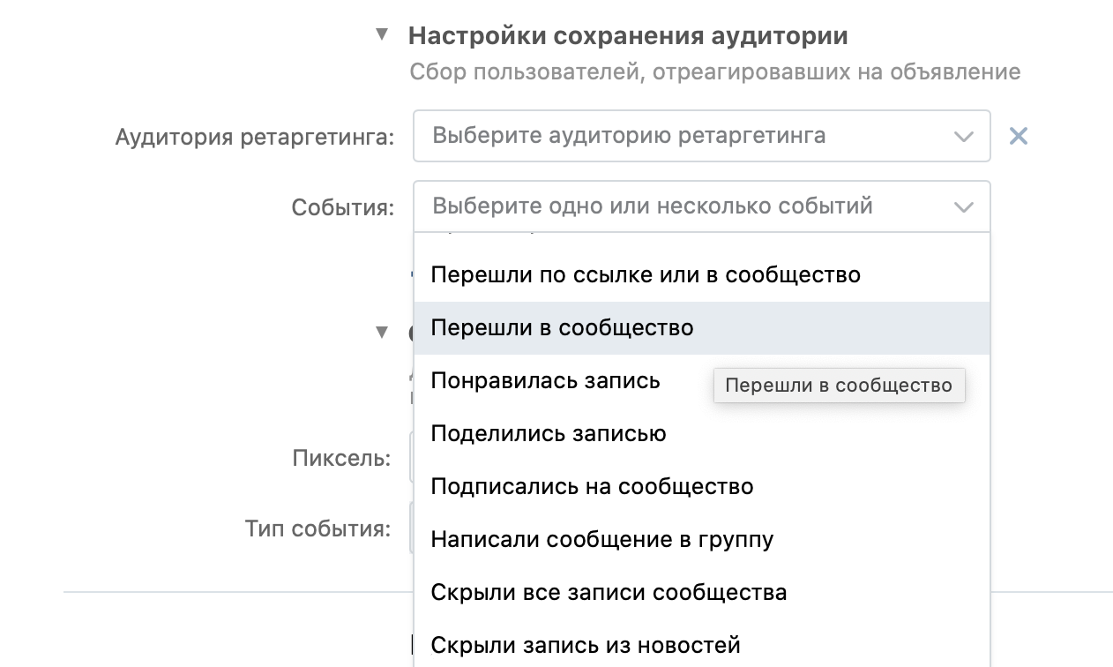Click chevron arrow in События dropdown
The height and width of the screenshot is (667, 1113).
pyautogui.click(x=963, y=207)
